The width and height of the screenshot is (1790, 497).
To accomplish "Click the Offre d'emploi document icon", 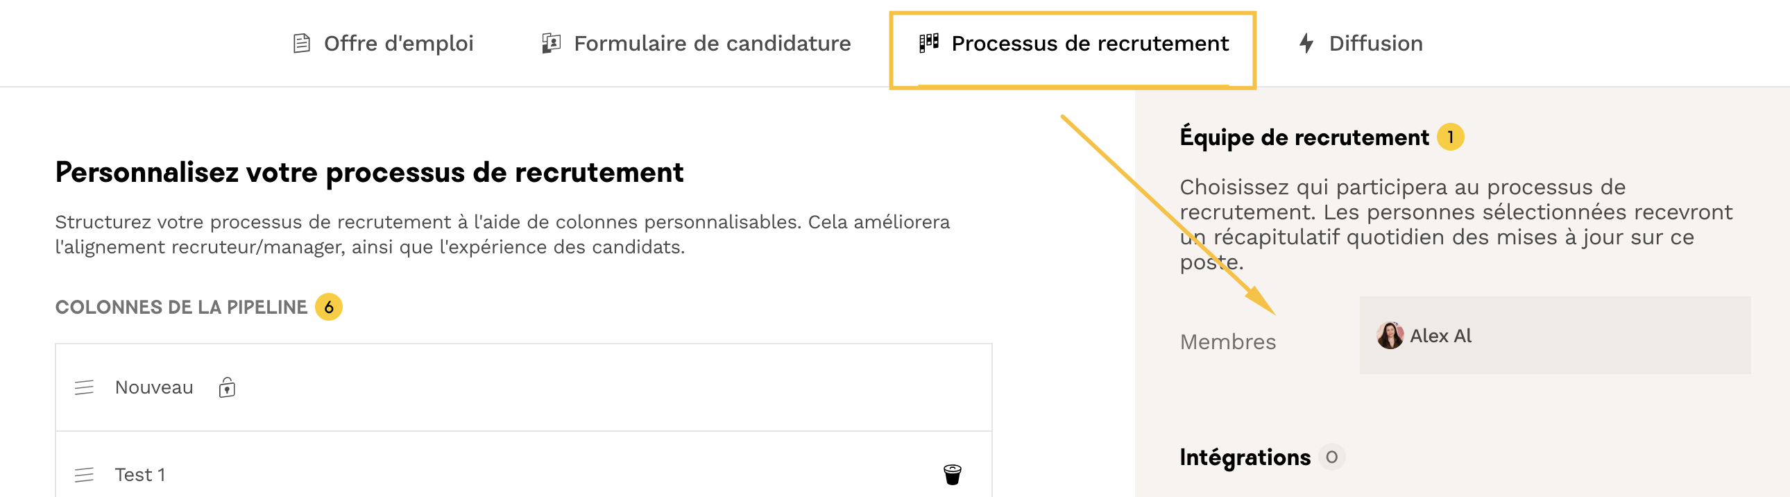I will [301, 44].
